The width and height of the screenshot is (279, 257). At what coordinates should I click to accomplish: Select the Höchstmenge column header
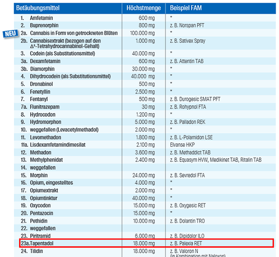pos(143,8)
